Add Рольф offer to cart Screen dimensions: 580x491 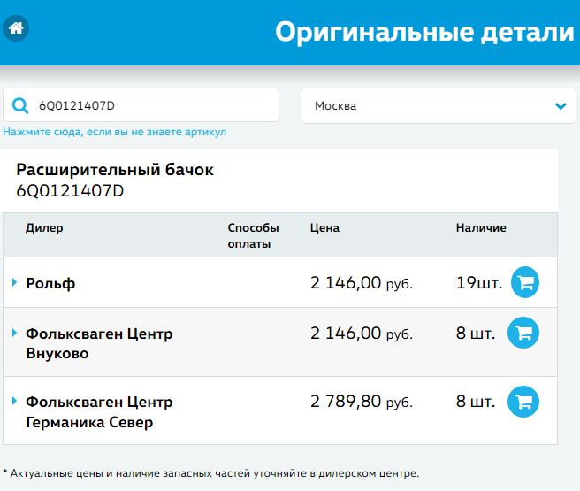[x=525, y=282]
